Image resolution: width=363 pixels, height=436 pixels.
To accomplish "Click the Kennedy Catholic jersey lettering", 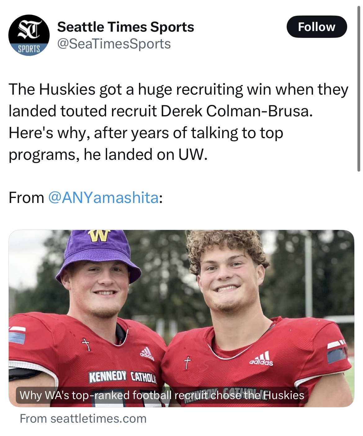I will tap(123, 377).
